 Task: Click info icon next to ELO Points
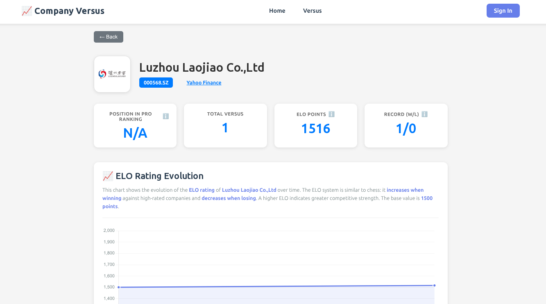point(332,114)
